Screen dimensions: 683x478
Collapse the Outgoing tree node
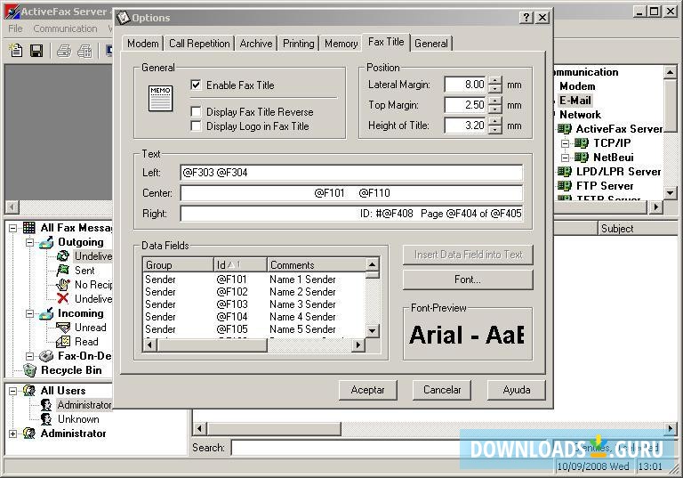coord(29,242)
